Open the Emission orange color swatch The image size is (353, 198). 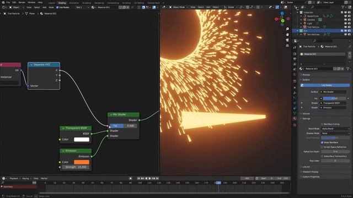(x=82, y=162)
